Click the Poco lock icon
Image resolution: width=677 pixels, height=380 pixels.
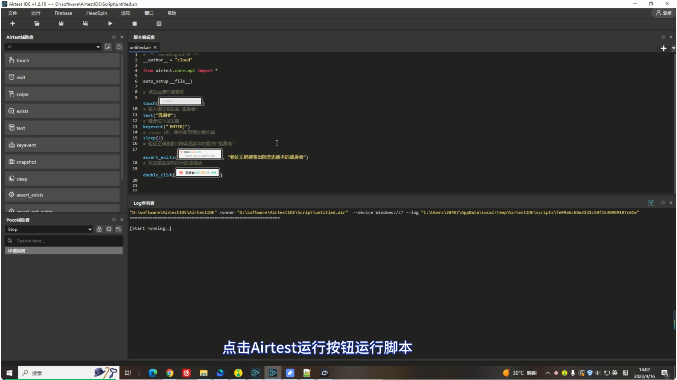[x=99, y=229]
